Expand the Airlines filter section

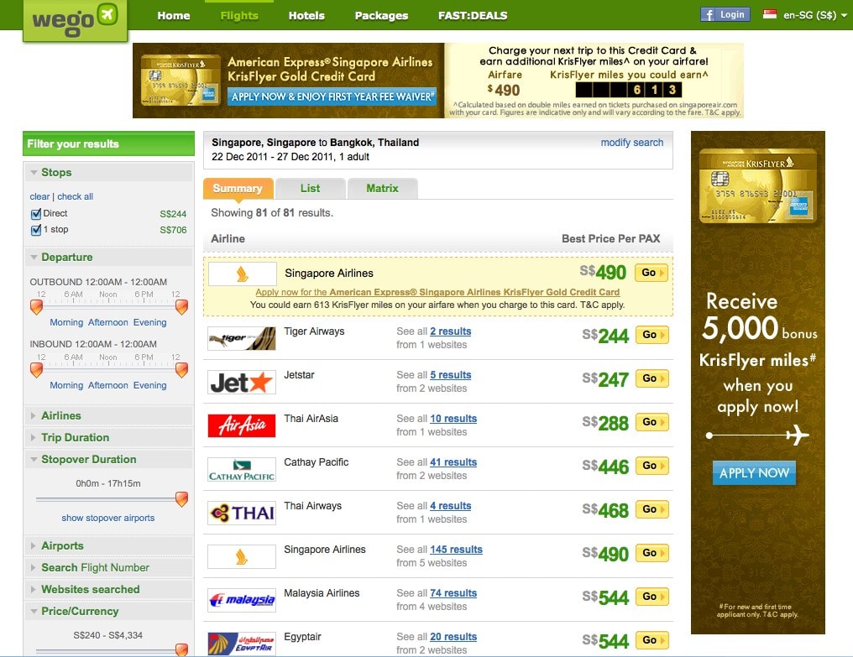pyautogui.click(x=108, y=415)
